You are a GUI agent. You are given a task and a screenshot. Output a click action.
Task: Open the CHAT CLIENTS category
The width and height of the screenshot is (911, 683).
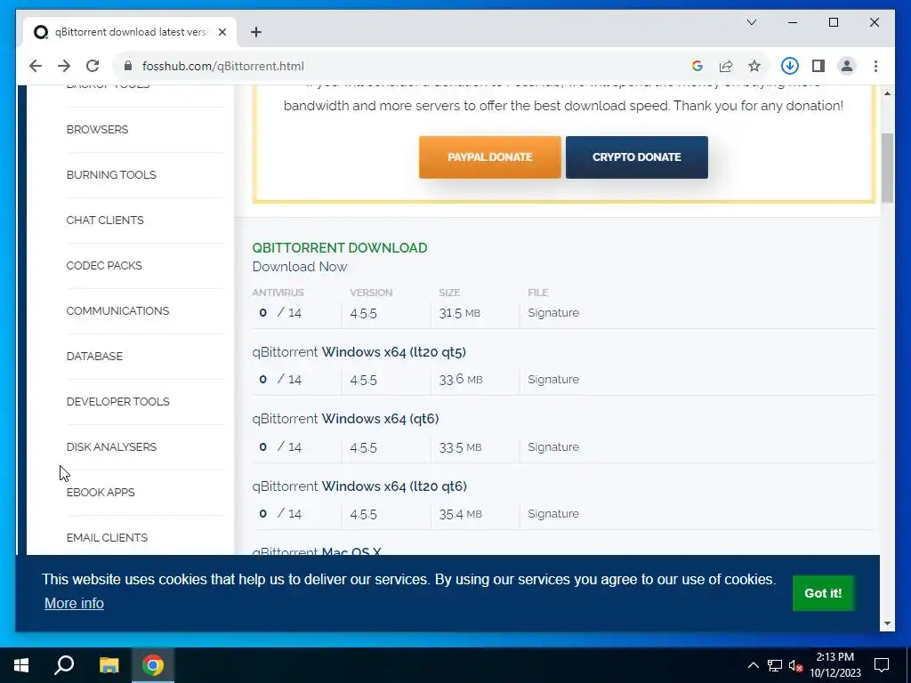pos(105,221)
